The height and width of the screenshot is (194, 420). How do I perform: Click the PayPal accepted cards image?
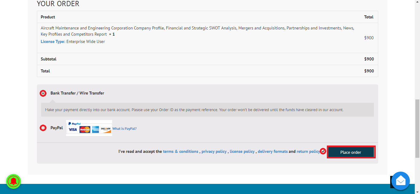pos(89,128)
